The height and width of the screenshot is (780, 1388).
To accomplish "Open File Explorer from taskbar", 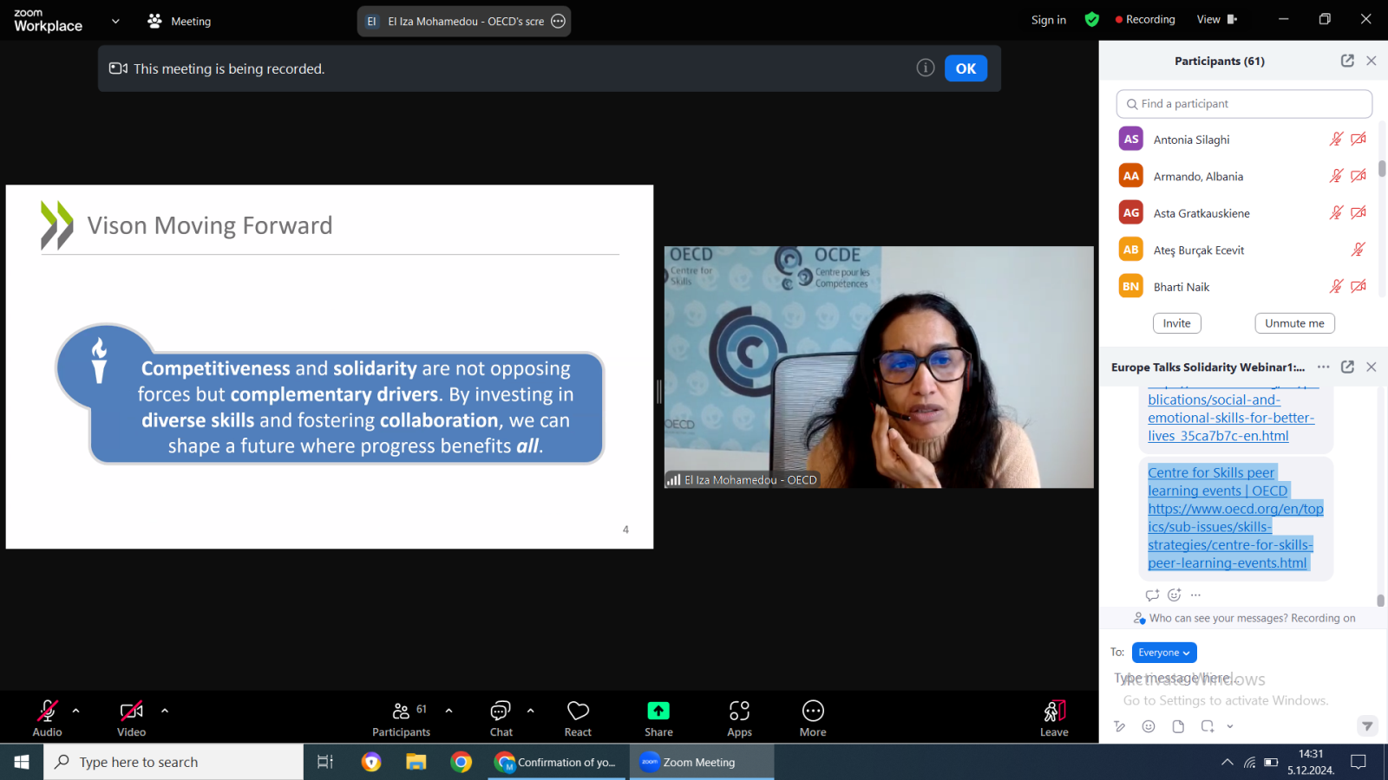I will coord(416,762).
